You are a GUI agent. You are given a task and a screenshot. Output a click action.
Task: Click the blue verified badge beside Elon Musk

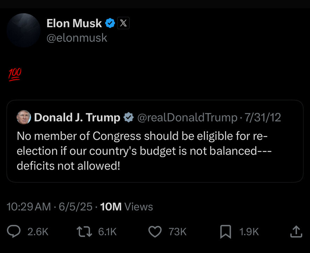point(110,23)
